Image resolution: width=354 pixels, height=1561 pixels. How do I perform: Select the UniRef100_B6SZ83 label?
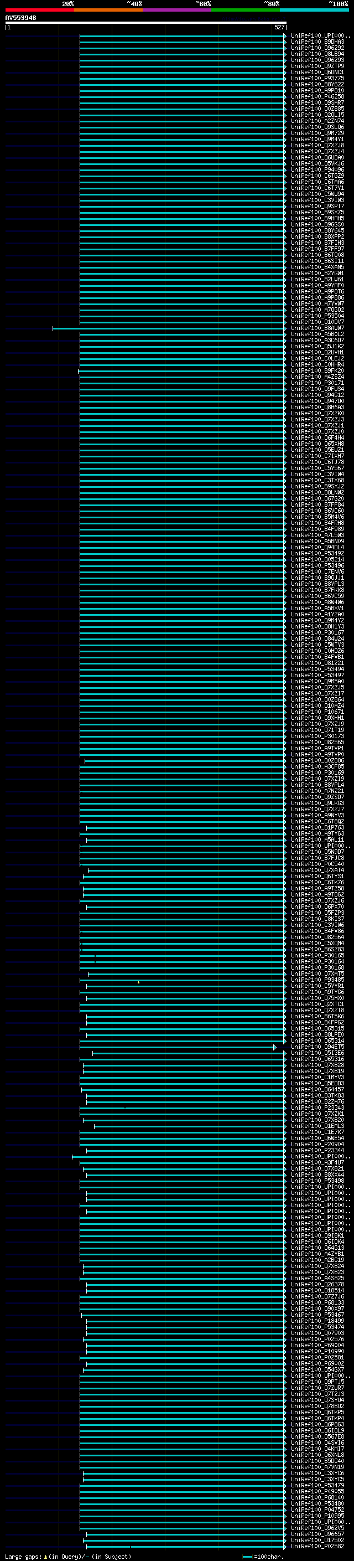(x=317, y=950)
